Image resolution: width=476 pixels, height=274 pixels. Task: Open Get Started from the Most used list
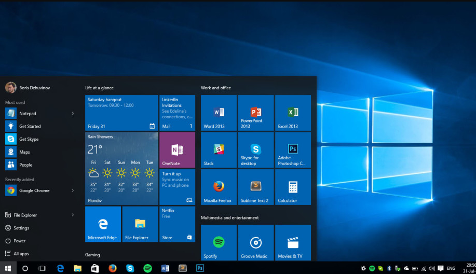coord(39,126)
